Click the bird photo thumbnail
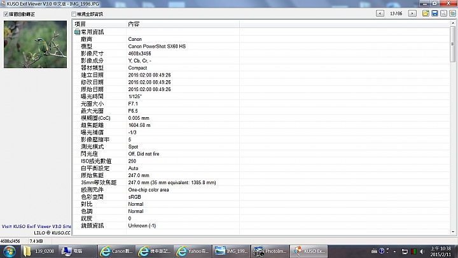Image resolution: width=458 pixels, height=258 pixels. (x=35, y=44)
